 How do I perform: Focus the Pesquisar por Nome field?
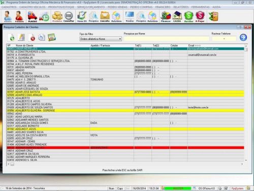(x=167, y=39)
